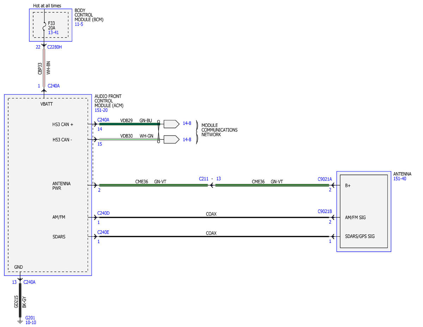Click connector link C240E
The width and height of the screenshot is (423, 327).
point(103,232)
